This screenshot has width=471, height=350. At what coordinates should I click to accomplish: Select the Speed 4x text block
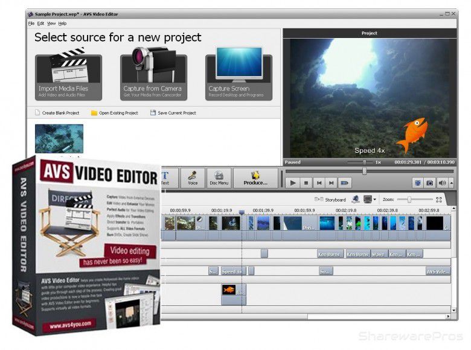(232, 272)
